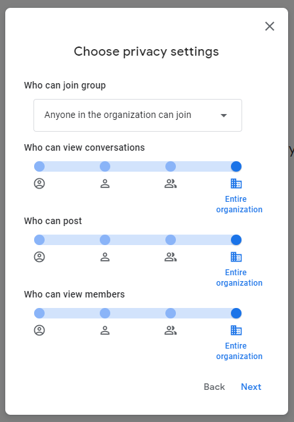The height and width of the screenshot is (422, 294).
Task: Click building icon under Who can view members
Action: [236, 330]
